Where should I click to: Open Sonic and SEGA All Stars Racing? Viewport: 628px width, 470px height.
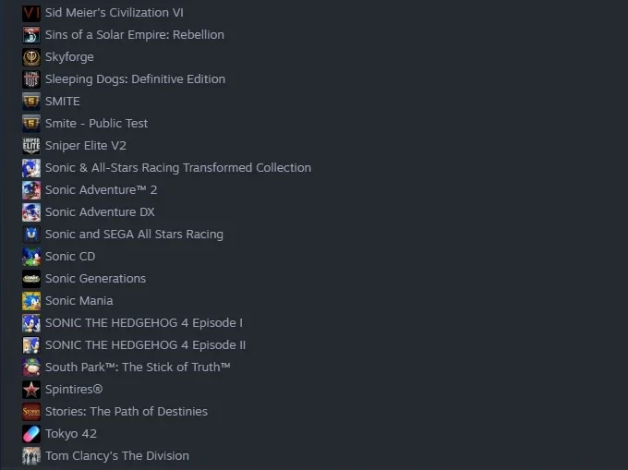[134, 235]
